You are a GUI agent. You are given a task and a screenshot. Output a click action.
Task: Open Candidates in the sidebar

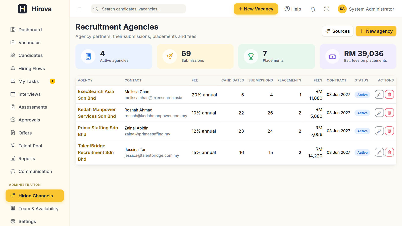(x=35, y=55)
